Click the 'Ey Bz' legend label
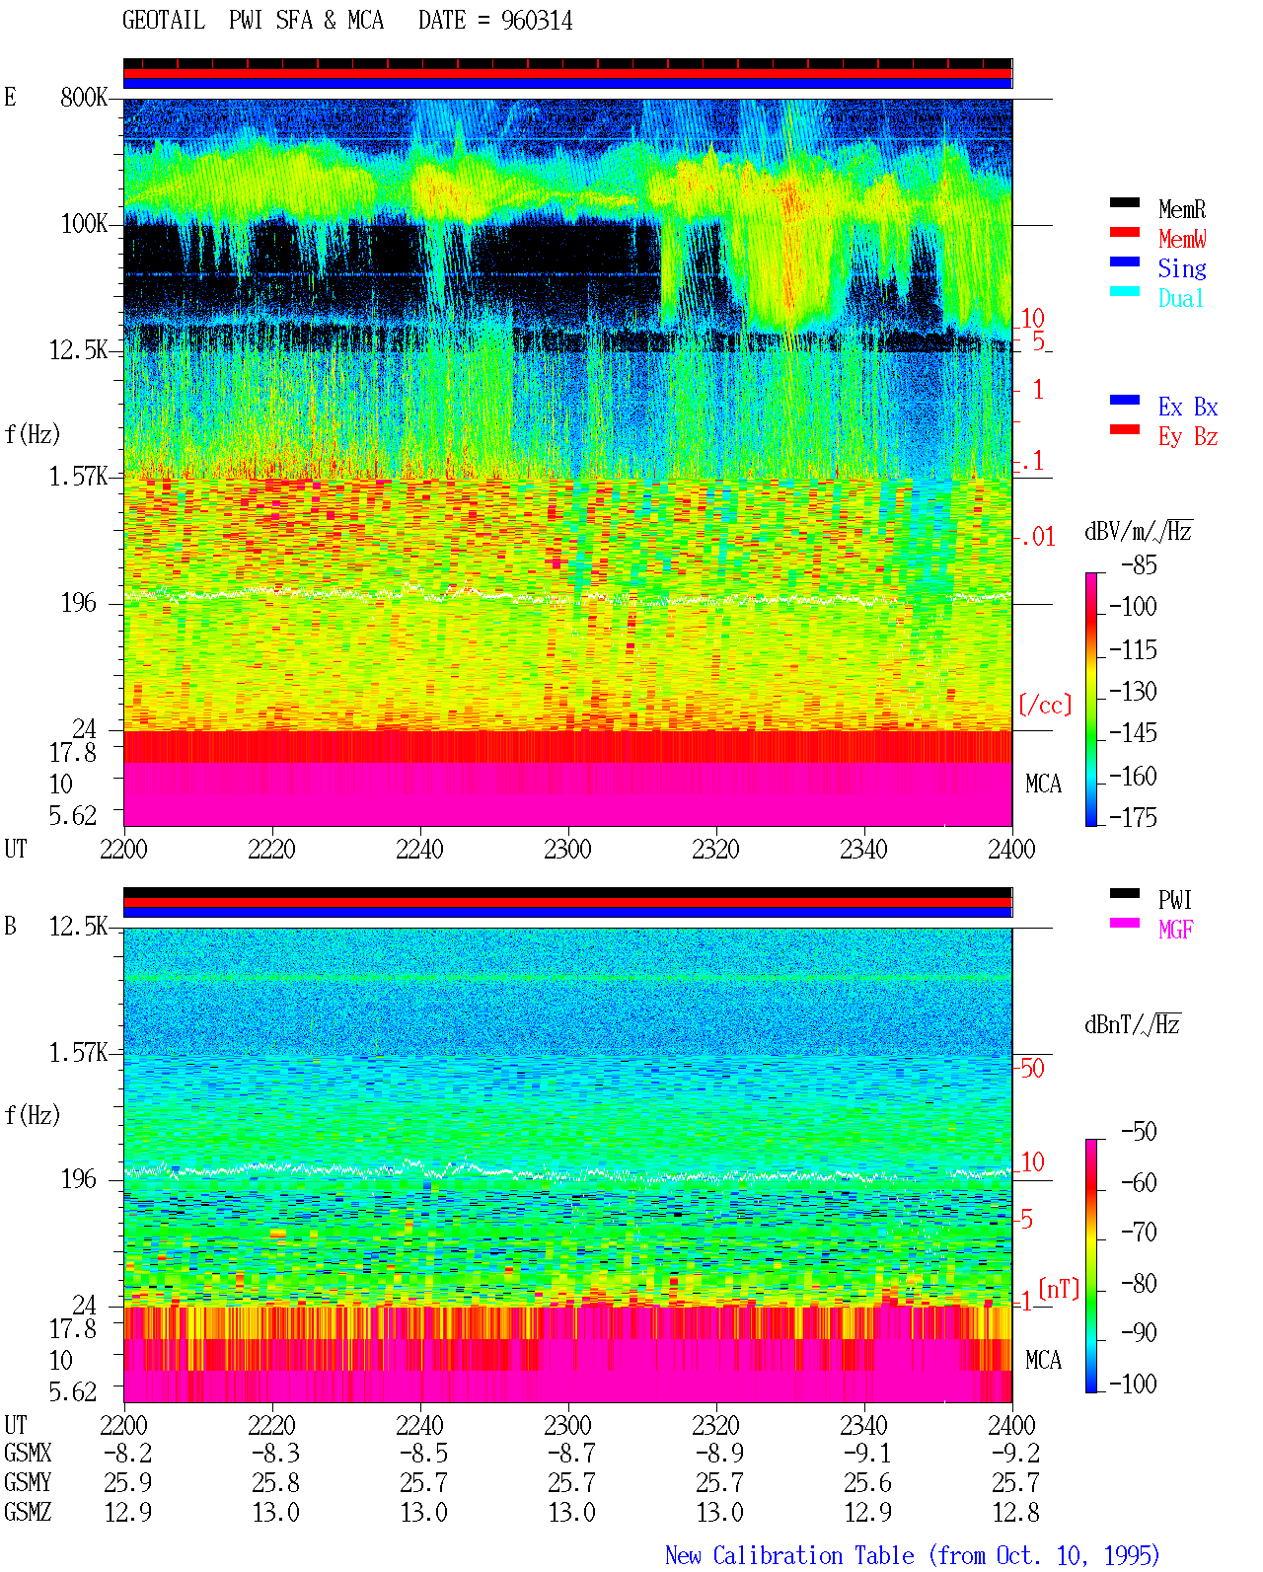This screenshot has width=1263, height=1572. pyautogui.click(x=1188, y=436)
